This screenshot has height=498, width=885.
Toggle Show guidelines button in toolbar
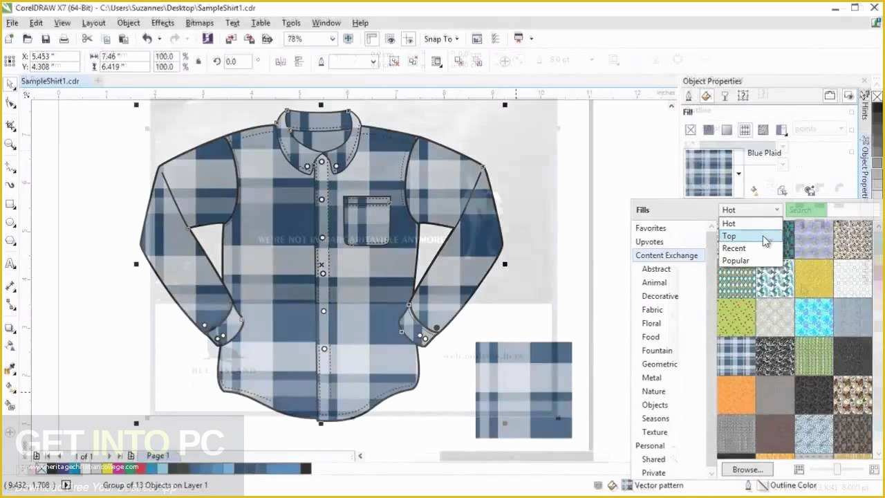pyautogui.click(x=409, y=39)
